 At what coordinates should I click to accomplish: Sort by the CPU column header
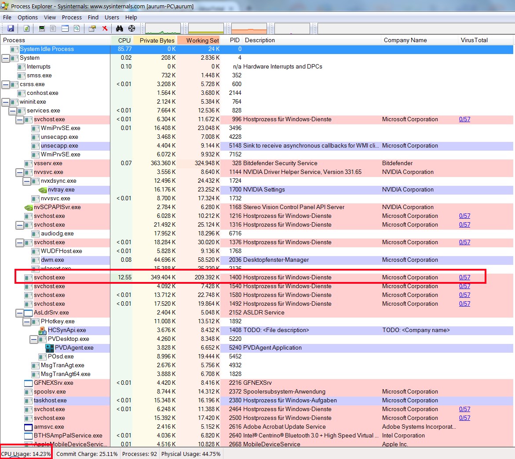pyautogui.click(x=122, y=40)
